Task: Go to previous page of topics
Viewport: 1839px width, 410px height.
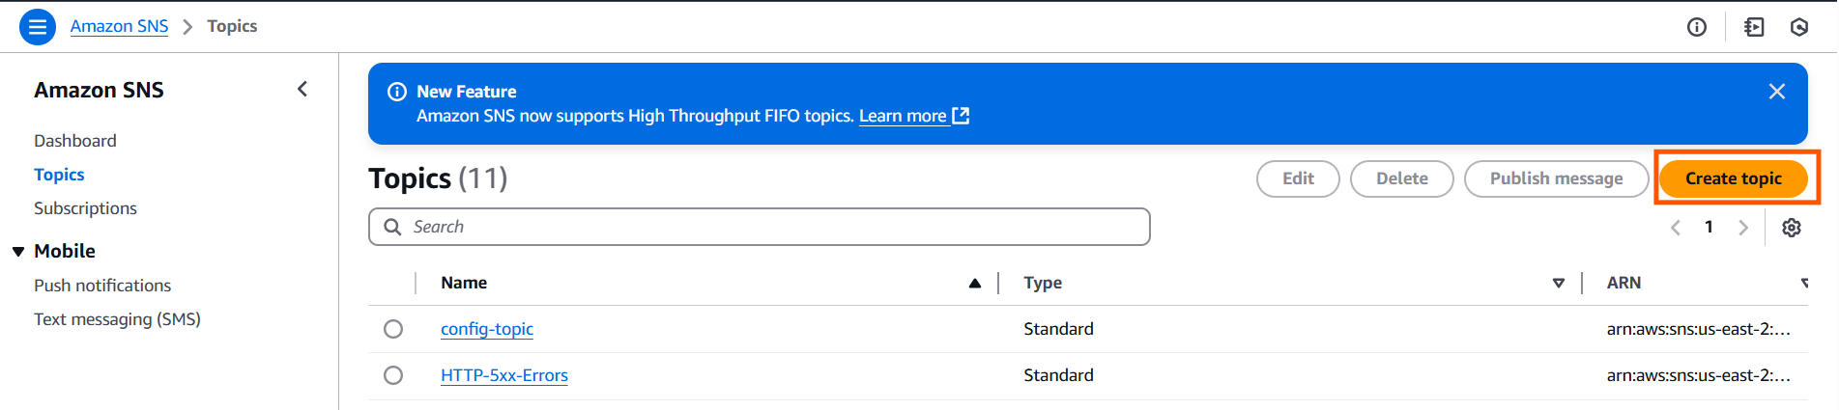Action: [x=1676, y=228]
